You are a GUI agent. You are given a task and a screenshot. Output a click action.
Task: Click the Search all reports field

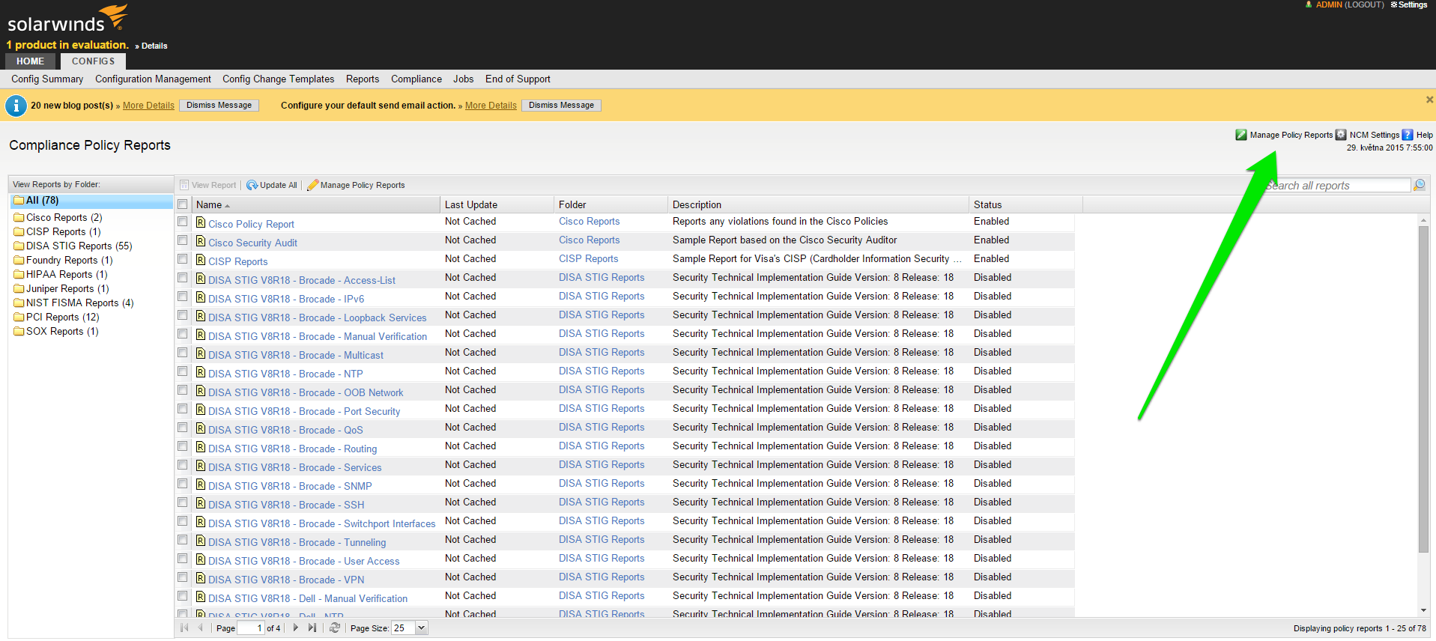1336,185
